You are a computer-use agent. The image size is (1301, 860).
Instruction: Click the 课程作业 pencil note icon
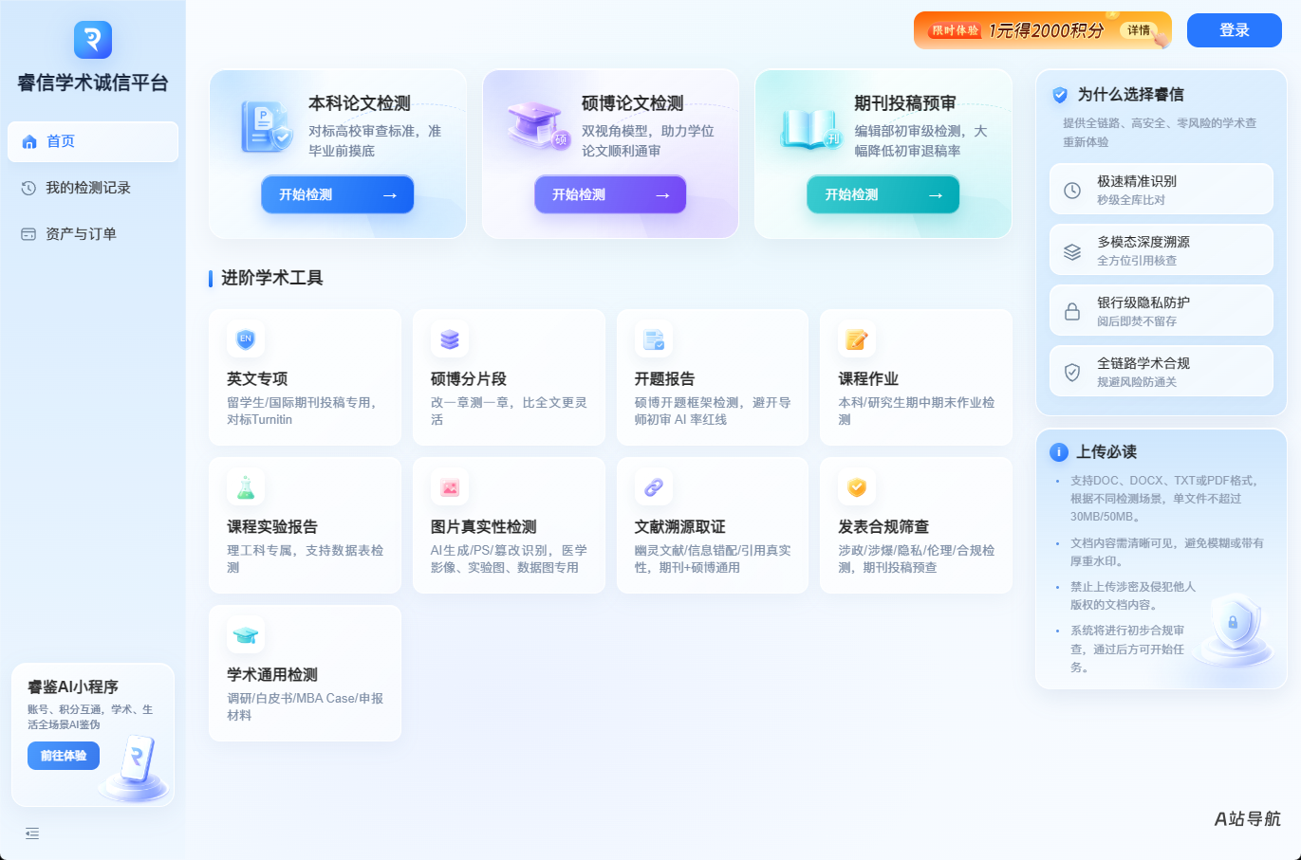click(857, 339)
